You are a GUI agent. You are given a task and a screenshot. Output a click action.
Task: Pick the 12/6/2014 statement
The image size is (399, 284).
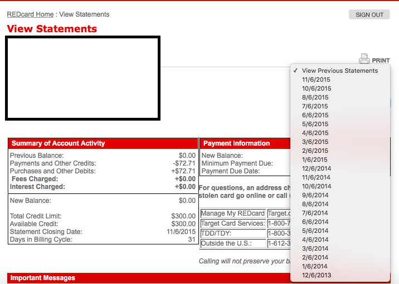[316, 168]
